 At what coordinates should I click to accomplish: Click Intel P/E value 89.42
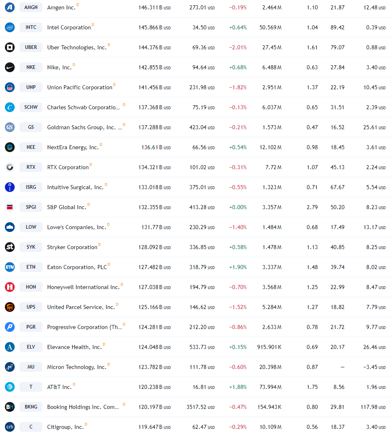coord(337,27)
